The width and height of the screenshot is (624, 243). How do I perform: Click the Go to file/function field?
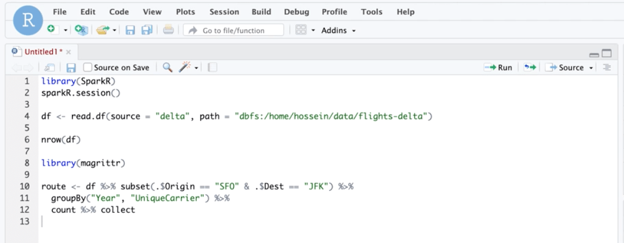(x=234, y=30)
